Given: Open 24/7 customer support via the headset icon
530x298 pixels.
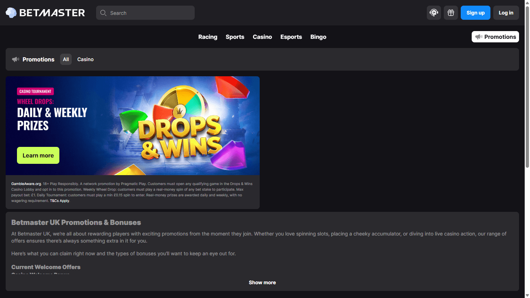Looking at the screenshot, I should click(434, 12).
